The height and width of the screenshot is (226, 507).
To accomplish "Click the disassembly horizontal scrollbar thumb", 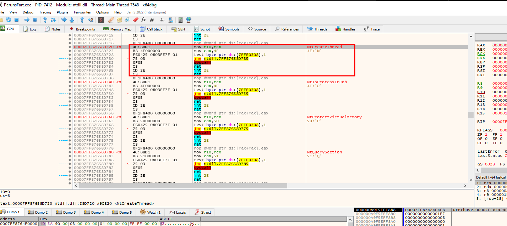I will tap(183, 186).
